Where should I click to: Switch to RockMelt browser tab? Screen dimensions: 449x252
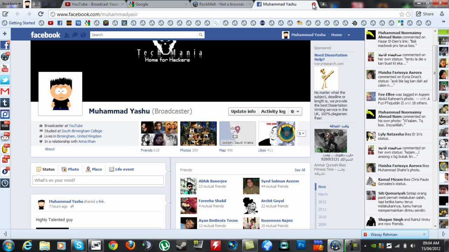pos(221,4)
